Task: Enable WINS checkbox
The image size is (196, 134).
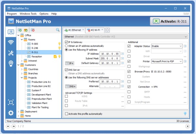Action: pos(66,96)
